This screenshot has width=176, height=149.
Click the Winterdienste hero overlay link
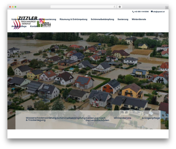coord(122,118)
